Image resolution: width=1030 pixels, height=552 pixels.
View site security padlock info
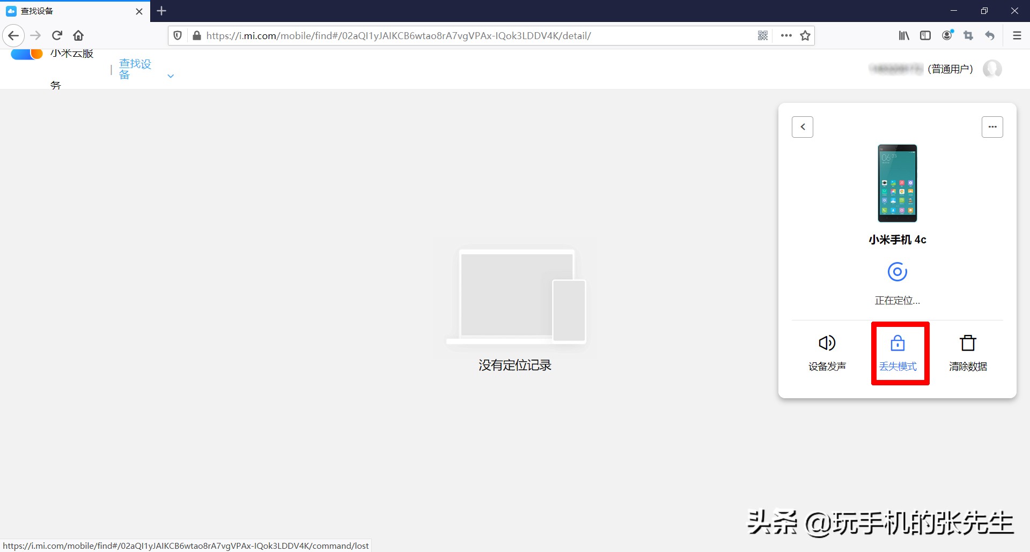[x=197, y=36]
